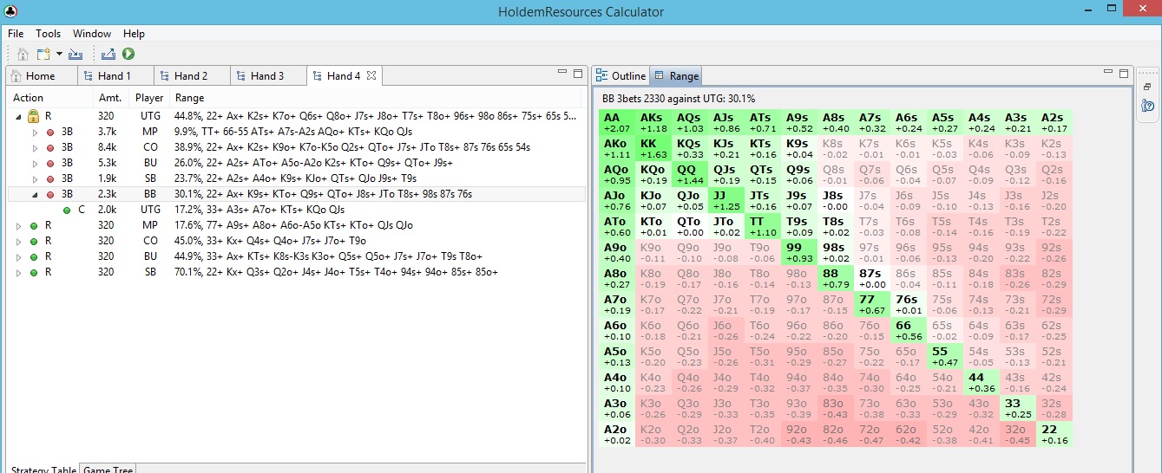1162x473 pixels.
Task: Click the BB 3bets 2330 against UTG heading
Action: [679, 99]
